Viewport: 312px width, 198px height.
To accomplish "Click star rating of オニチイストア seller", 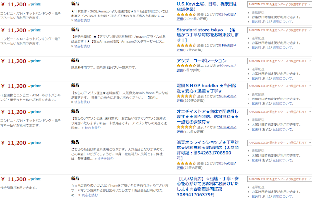I will (186, 127).
